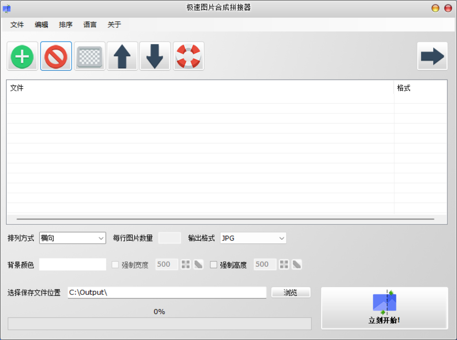Viewport: 457px width, 340px height.
Task: Move item down with down arrow
Action: point(155,56)
